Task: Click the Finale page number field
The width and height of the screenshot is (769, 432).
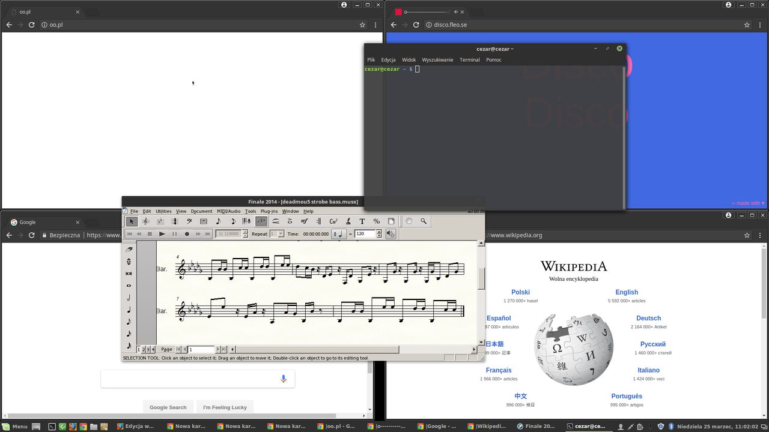Action: (x=201, y=349)
